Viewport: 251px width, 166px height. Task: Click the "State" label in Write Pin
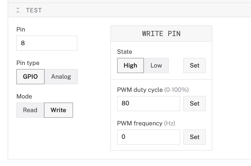[x=124, y=52]
